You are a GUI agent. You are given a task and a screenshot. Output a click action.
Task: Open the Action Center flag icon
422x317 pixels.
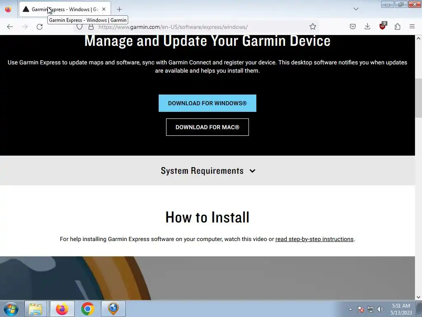pos(360,309)
